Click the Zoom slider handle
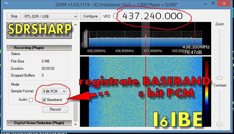The height and width of the screenshot is (134, 234). 219,78
